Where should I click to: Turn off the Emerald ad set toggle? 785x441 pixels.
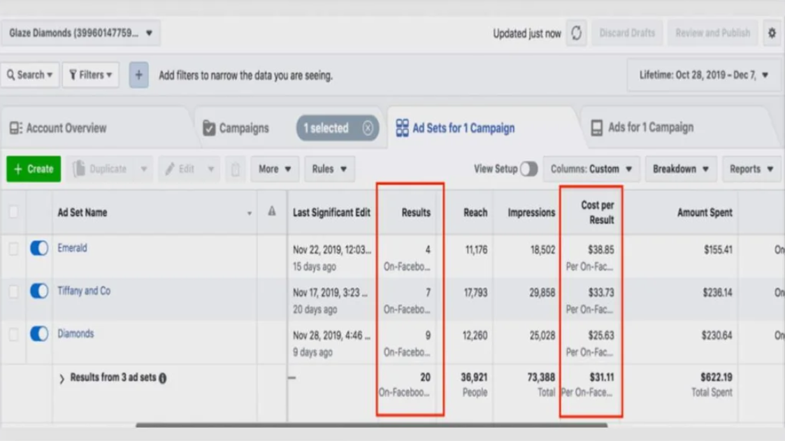(x=39, y=248)
